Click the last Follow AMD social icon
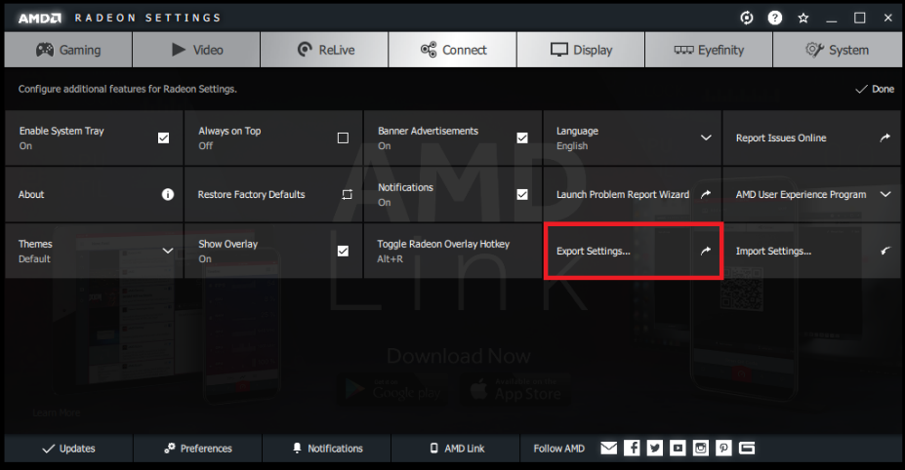The height and width of the screenshot is (470, 905). tap(747, 449)
